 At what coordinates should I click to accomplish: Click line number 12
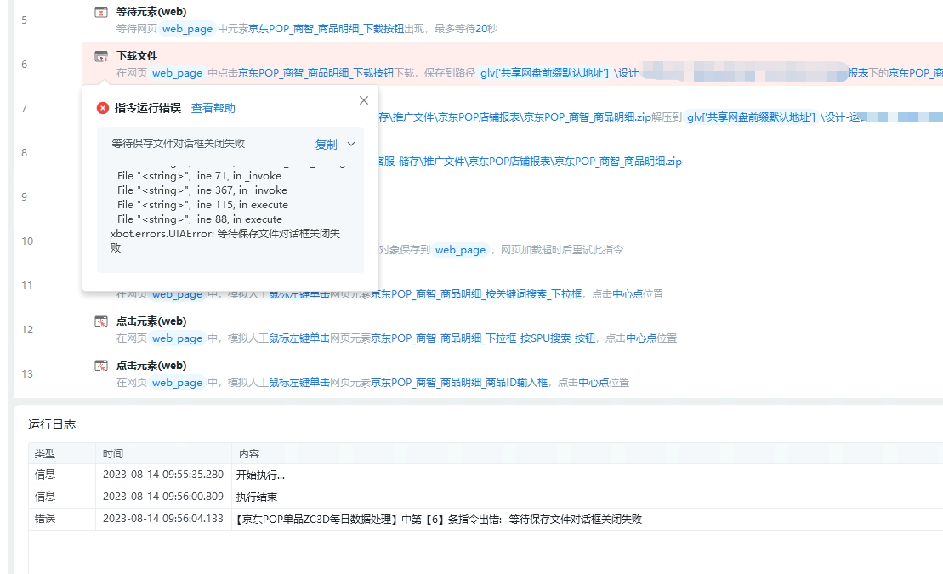(27, 330)
